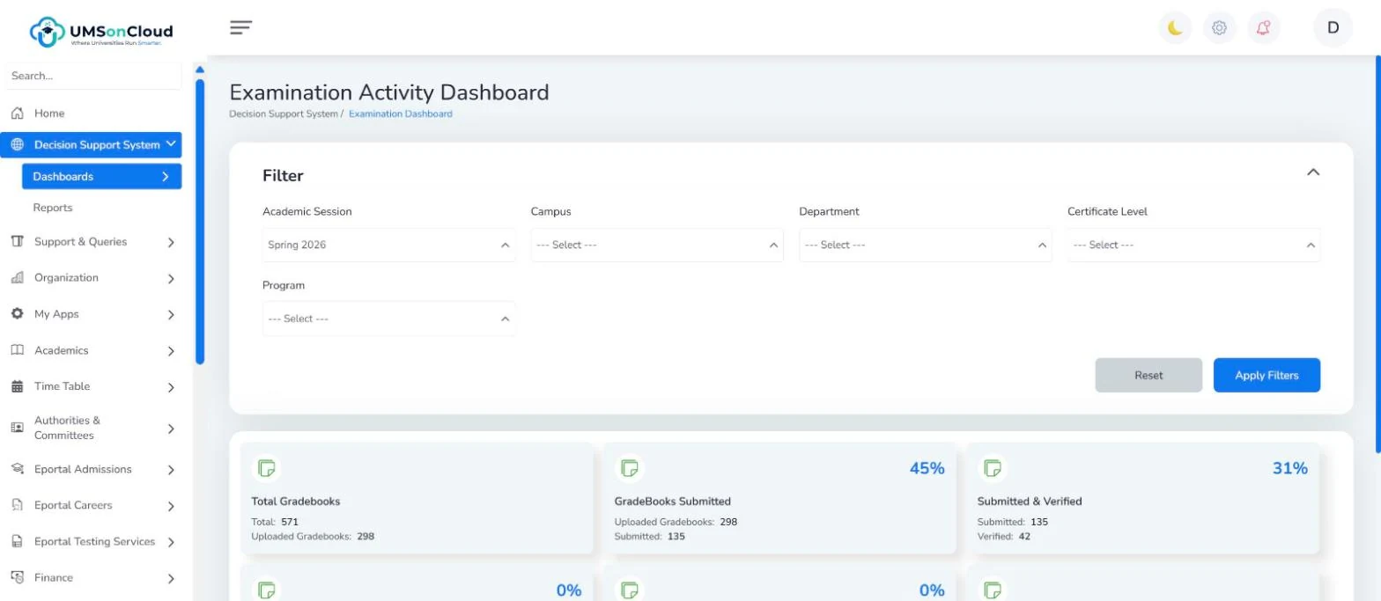Click Support & Queries icon
Viewport: 1381px width, 601px height.
point(17,242)
